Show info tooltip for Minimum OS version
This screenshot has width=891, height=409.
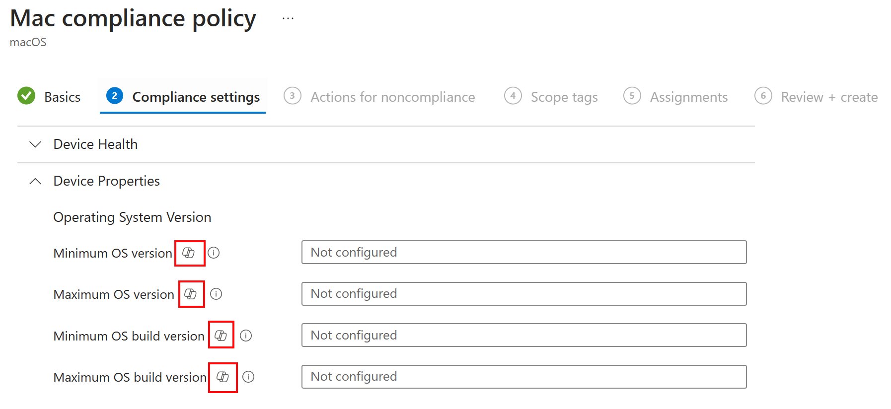pyautogui.click(x=214, y=253)
